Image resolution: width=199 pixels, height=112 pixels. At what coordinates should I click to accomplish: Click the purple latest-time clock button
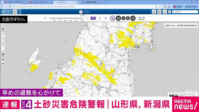pos(93,18)
